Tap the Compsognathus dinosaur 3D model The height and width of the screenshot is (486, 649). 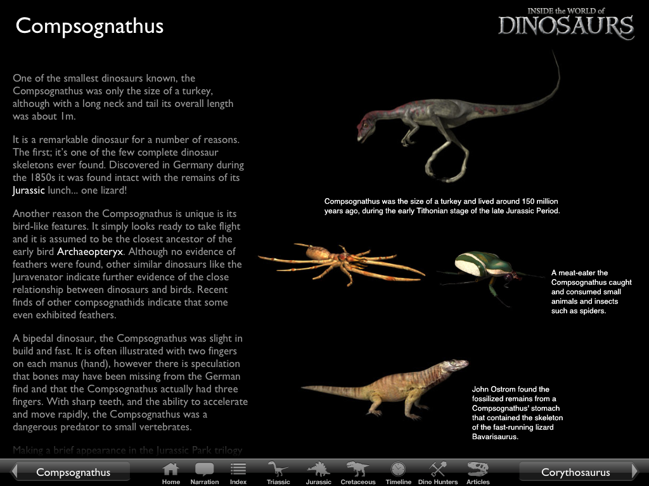click(x=458, y=118)
